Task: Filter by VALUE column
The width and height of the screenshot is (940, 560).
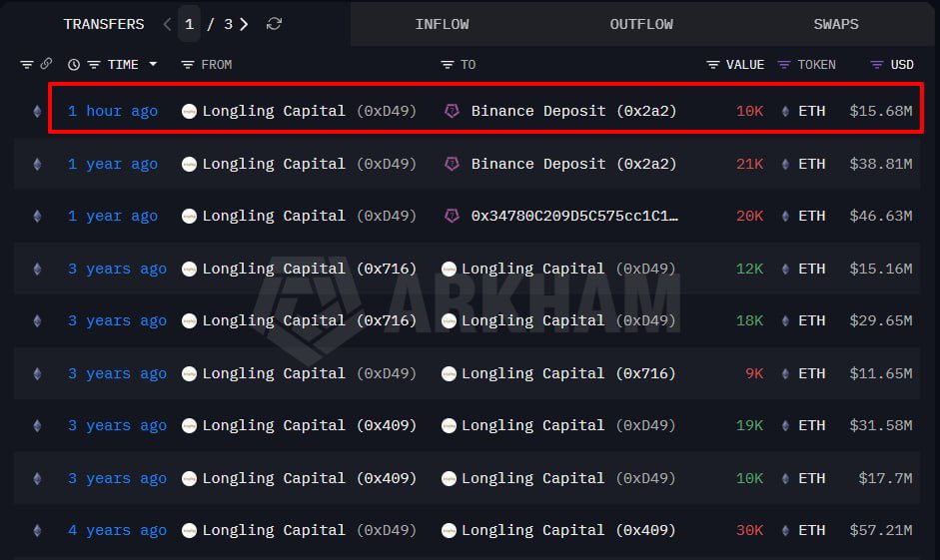Action: coord(713,65)
